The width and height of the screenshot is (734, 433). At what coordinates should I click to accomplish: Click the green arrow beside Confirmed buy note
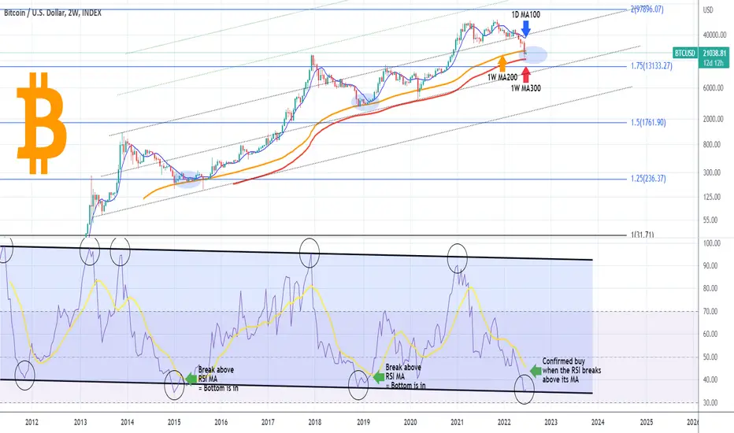tap(536, 371)
